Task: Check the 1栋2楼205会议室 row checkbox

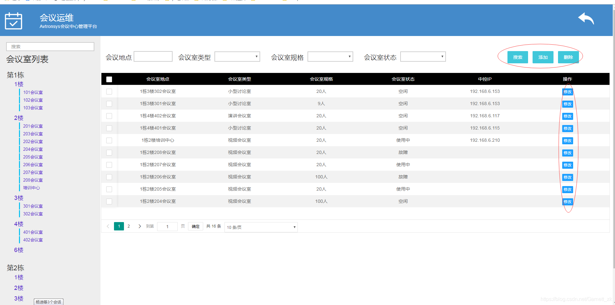Action: (109, 189)
